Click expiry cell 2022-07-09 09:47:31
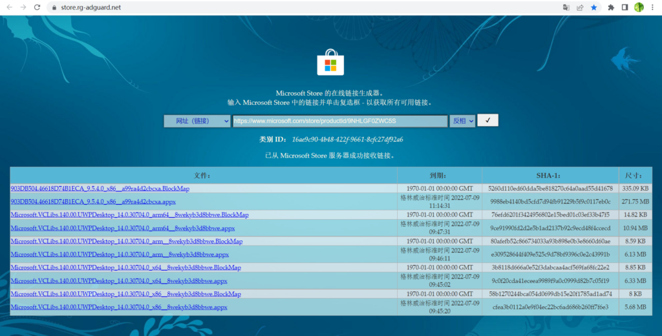 440,228
